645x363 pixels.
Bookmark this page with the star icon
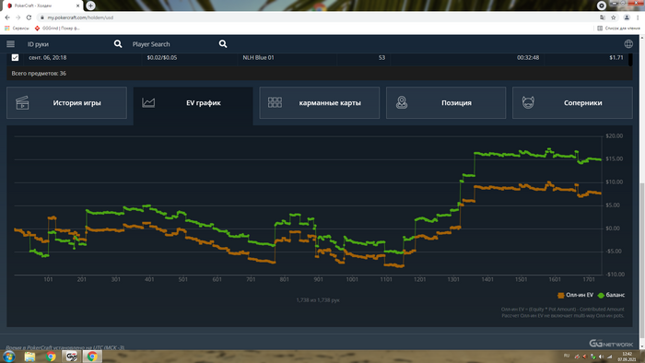[x=614, y=18]
